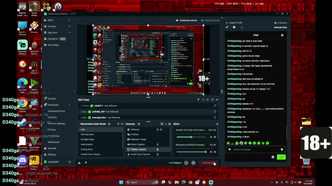Image resolution: width=332 pixels, height=186 pixels.
Task: Expand the Editor chevron in the sidebar
Action: (69, 20)
